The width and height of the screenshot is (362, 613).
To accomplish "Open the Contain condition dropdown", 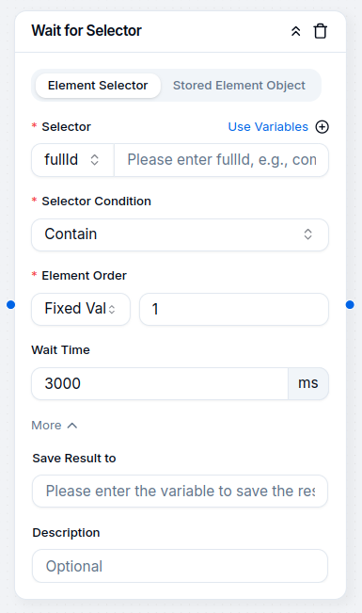I will pyautogui.click(x=180, y=234).
